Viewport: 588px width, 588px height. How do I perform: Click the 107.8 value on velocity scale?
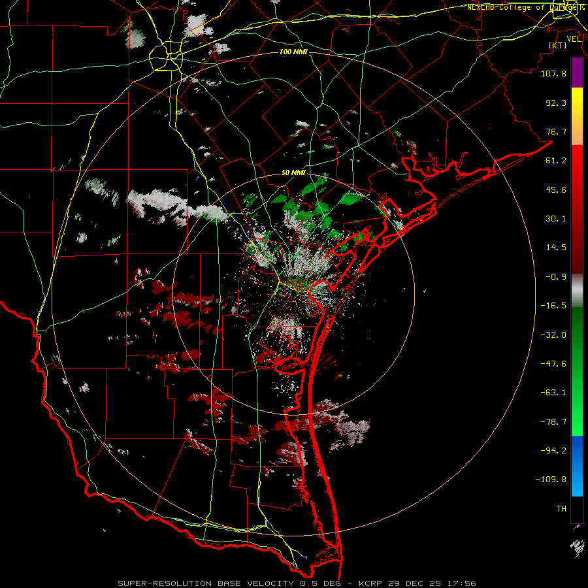click(x=553, y=73)
